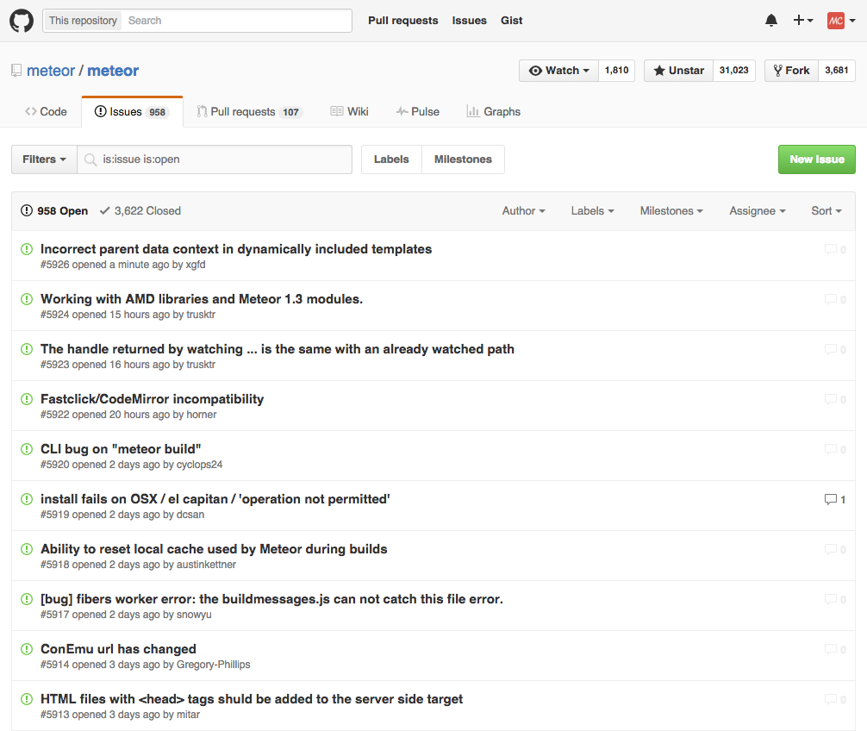Unstar the meteor repository
This screenshot has height=731, width=867.
pyautogui.click(x=678, y=71)
